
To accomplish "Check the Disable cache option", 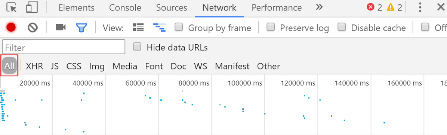I will coord(342,27).
